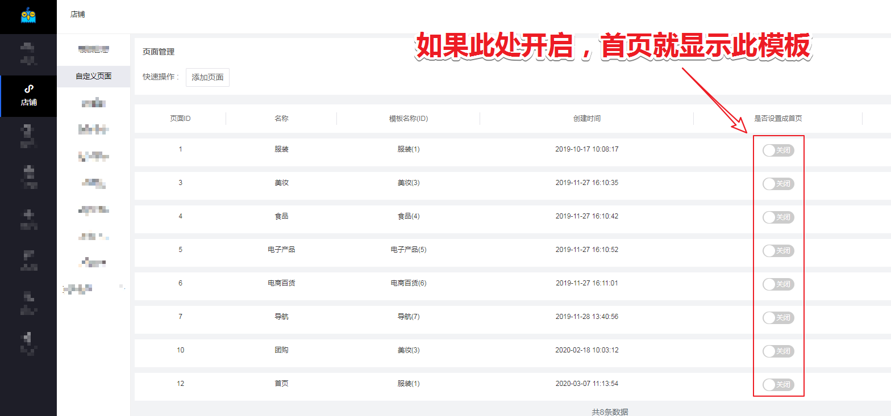Click the 首页 name cell

click(x=281, y=383)
